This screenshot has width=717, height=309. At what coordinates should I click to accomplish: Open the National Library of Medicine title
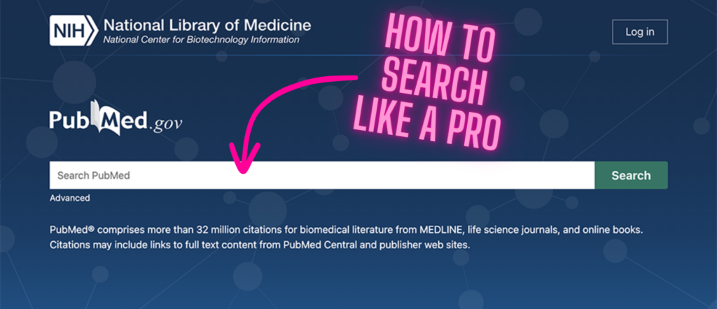click(x=207, y=24)
